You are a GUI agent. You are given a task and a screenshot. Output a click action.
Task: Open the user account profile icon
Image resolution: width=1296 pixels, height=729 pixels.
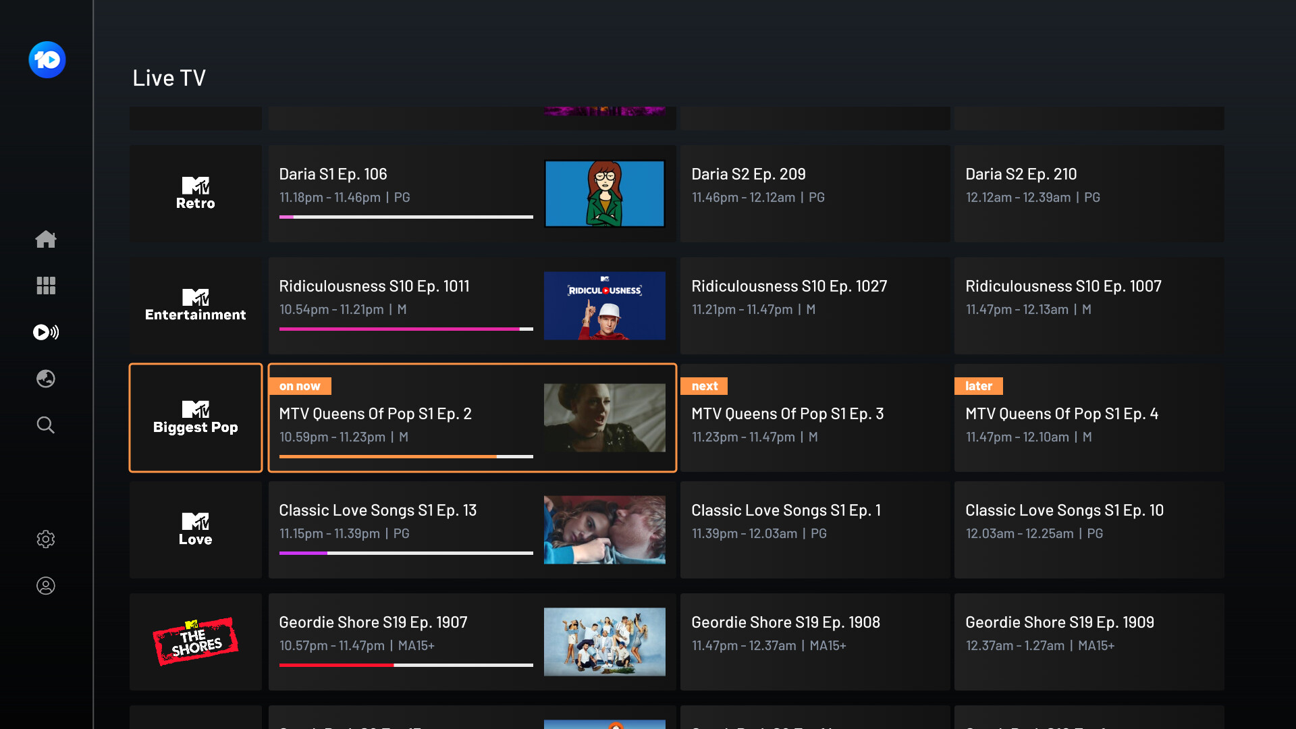point(46,586)
